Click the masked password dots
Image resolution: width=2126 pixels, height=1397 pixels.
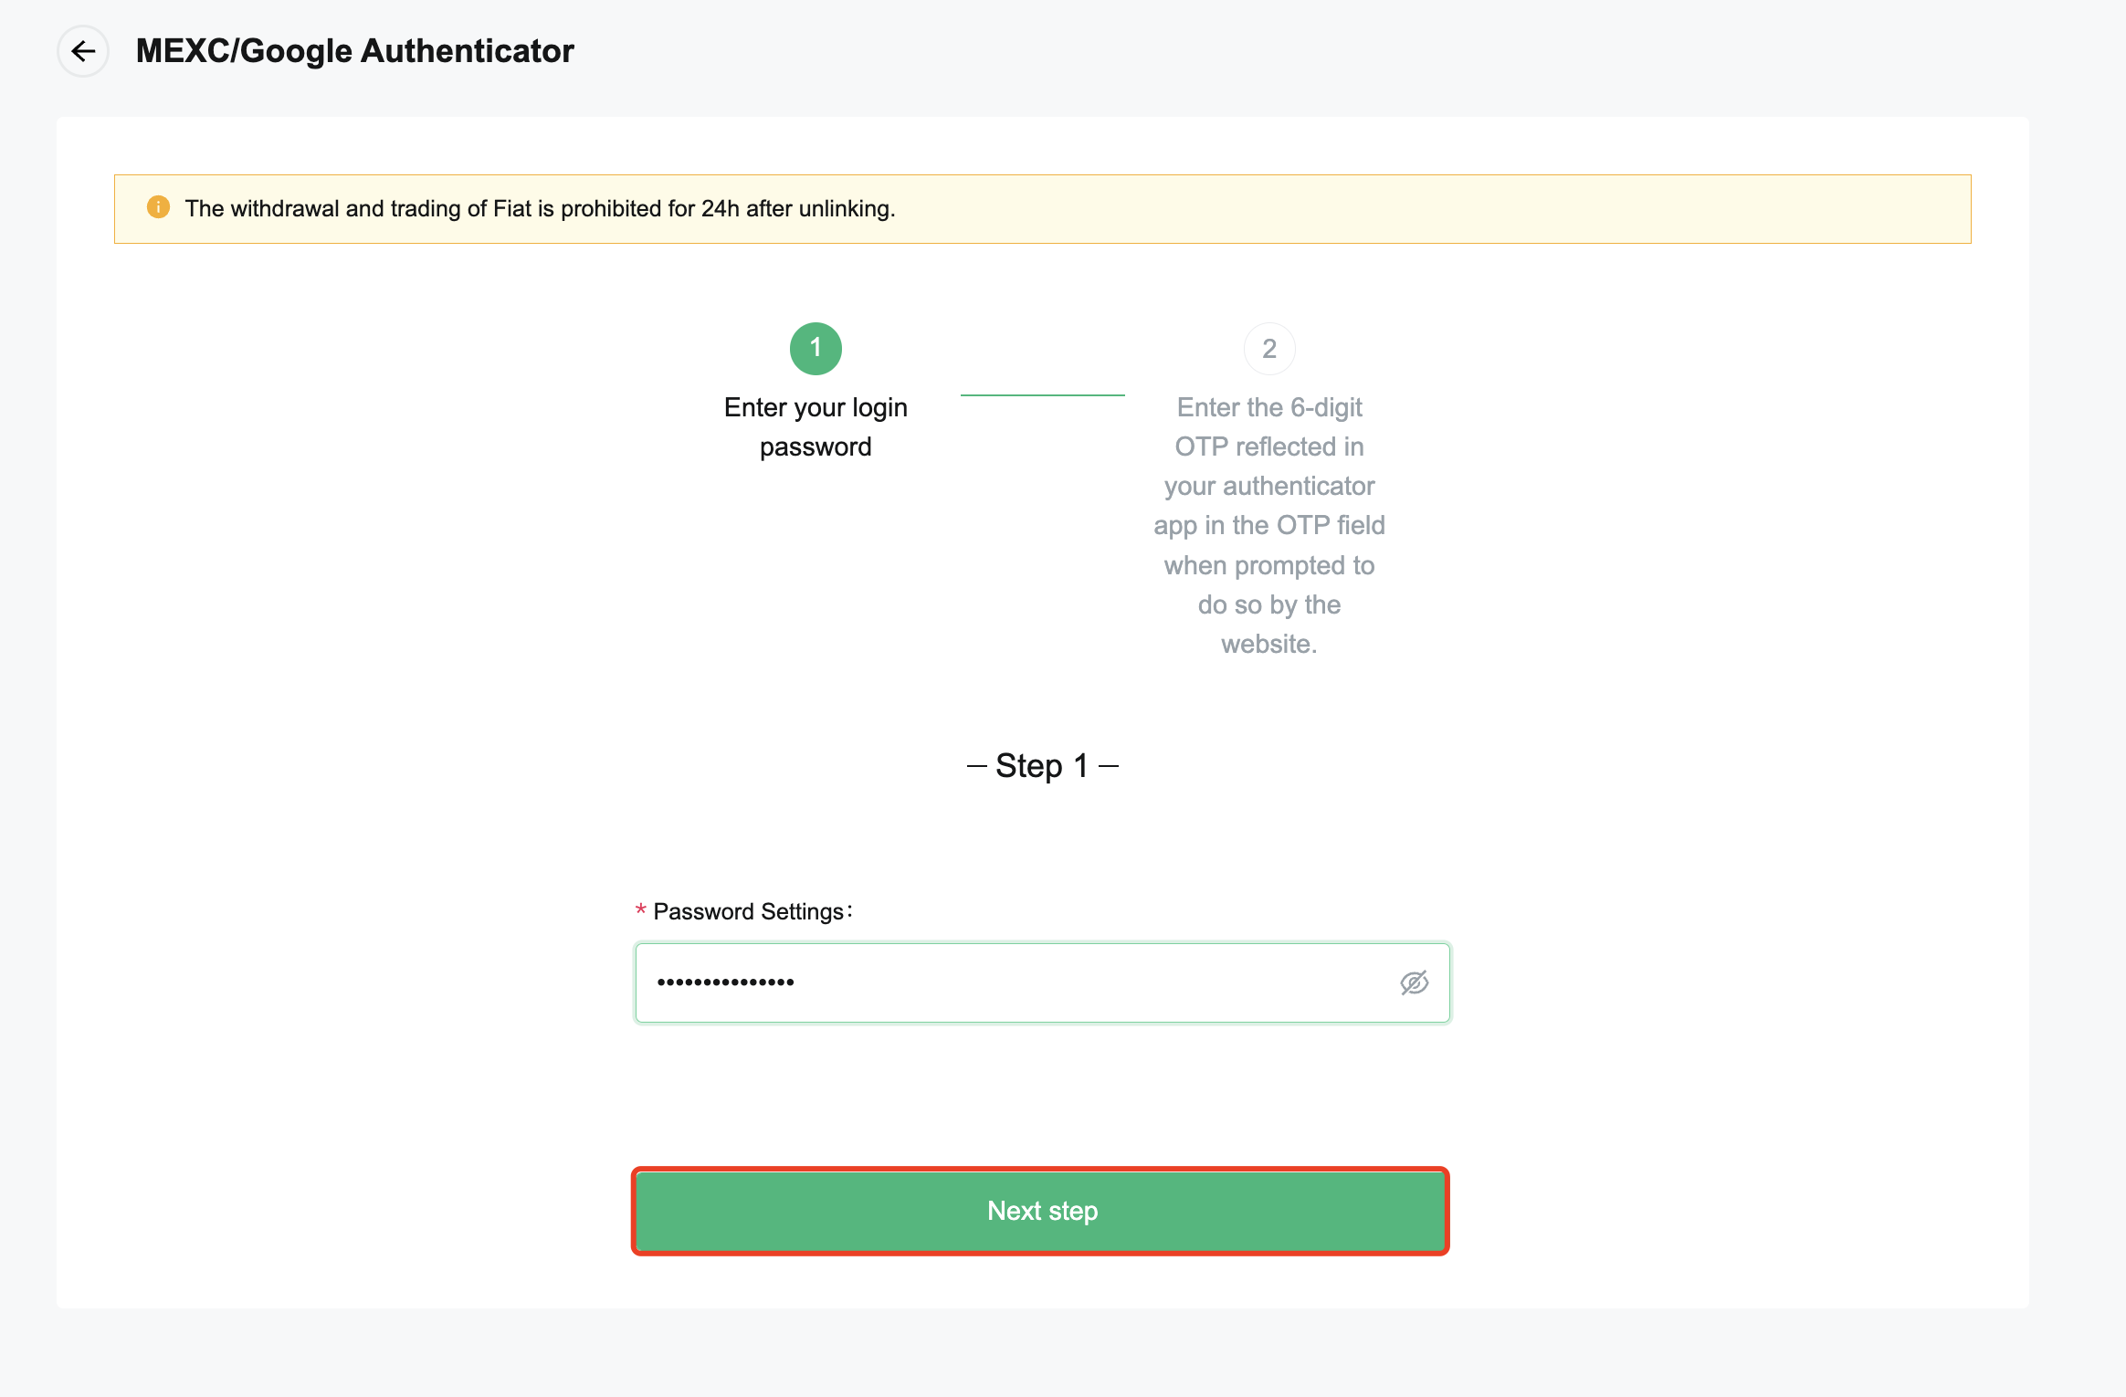[x=726, y=983]
